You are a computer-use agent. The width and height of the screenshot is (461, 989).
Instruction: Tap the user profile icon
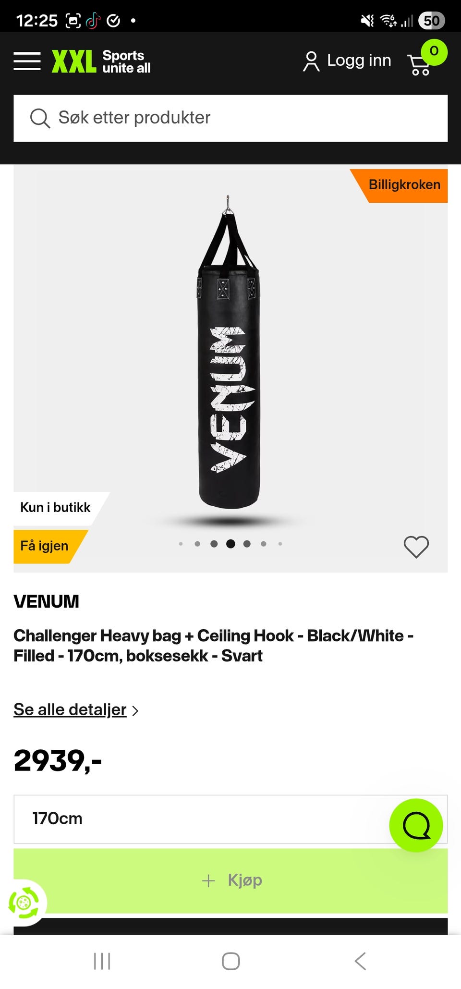(x=311, y=61)
